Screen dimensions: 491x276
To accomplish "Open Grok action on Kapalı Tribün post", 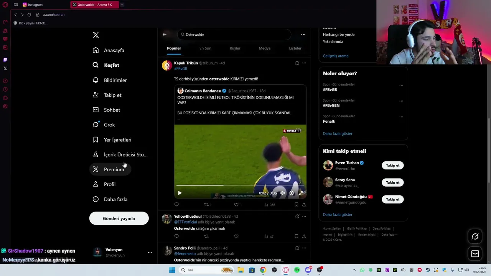I will tap(297, 63).
